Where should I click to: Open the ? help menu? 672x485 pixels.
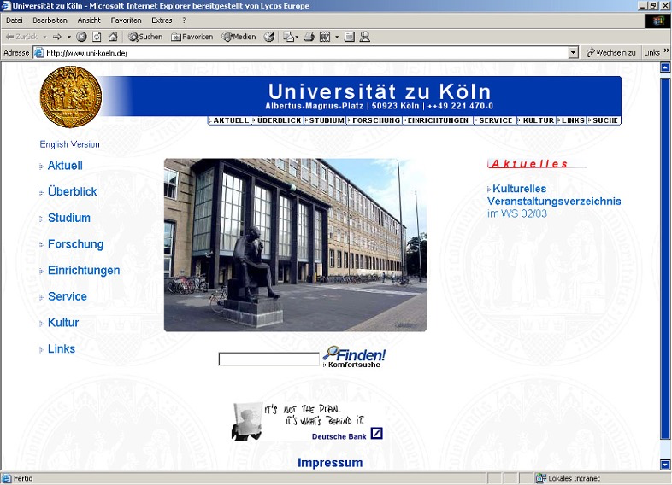click(x=184, y=20)
